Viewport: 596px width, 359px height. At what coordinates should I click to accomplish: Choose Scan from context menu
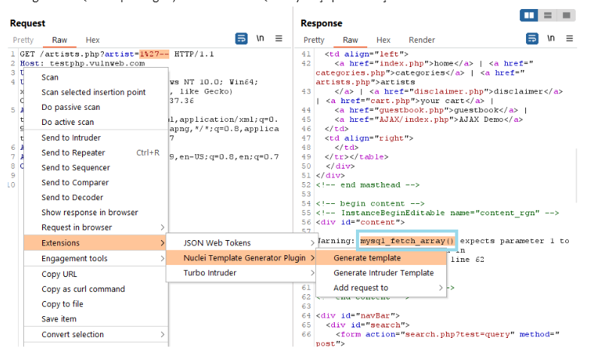click(x=96, y=78)
